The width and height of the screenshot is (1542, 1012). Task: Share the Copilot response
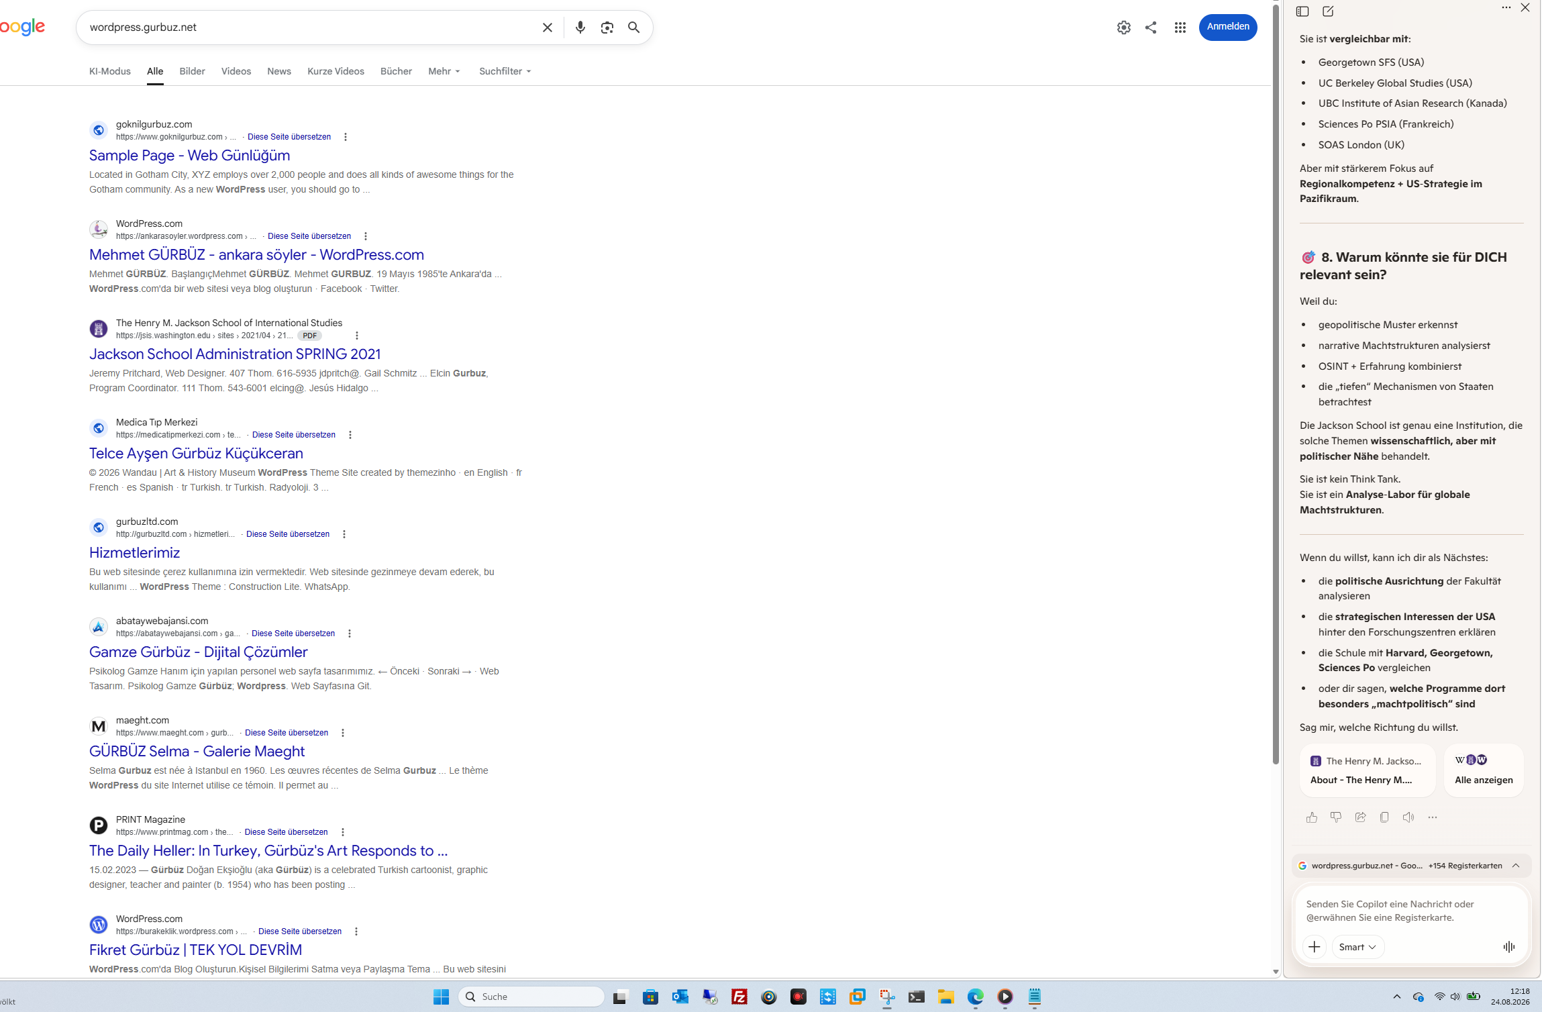click(1360, 817)
